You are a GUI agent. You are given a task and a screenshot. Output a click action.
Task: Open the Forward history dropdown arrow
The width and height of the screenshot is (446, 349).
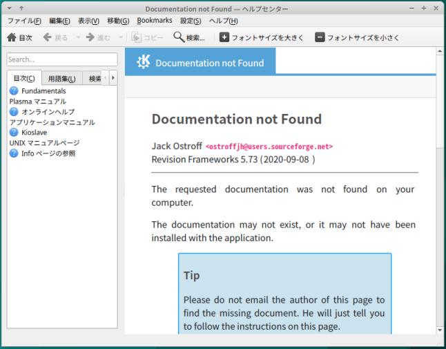121,37
